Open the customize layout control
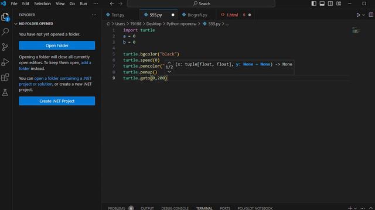The image size is (375, 210). point(339,3)
